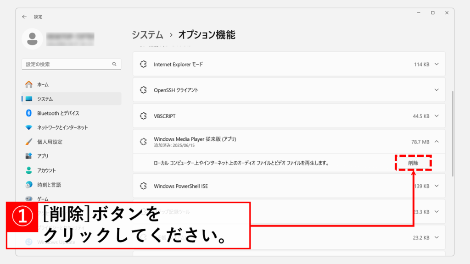Click the Windows Media Player description text

[x=241, y=163]
